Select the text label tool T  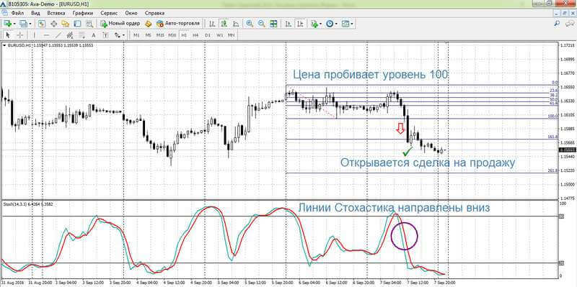point(105,35)
